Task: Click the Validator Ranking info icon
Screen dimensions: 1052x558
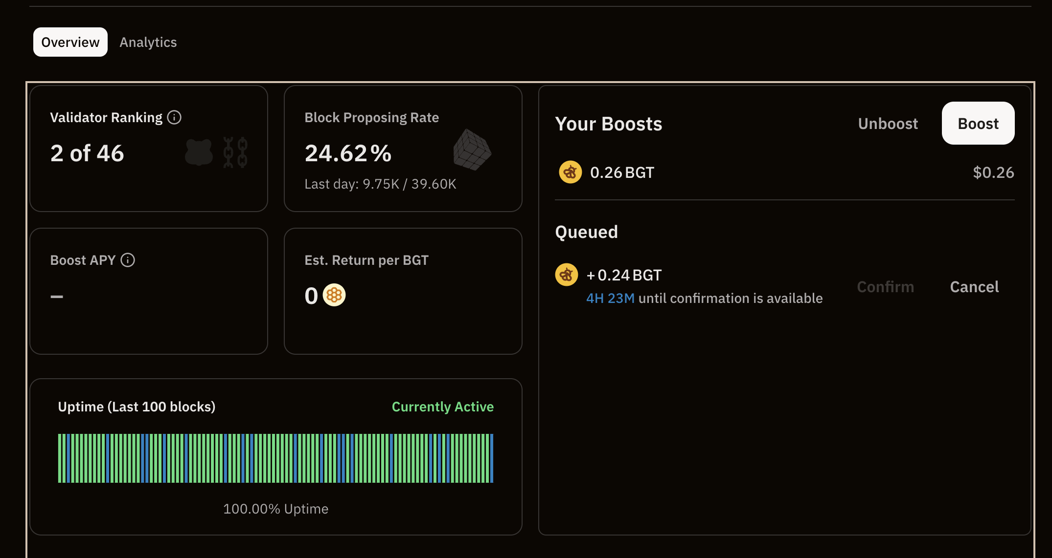Action: tap(174, 117)
